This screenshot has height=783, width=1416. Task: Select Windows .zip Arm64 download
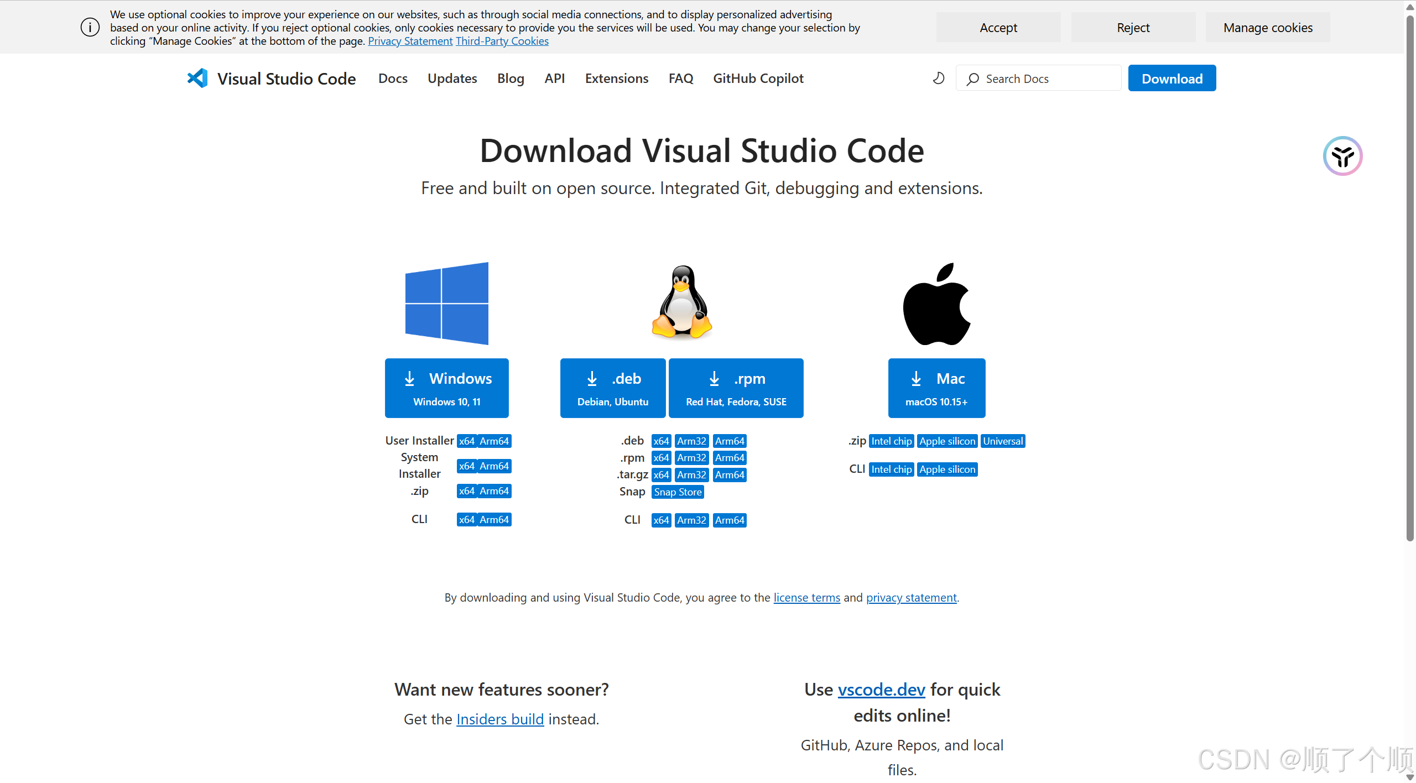pos(494,490)
